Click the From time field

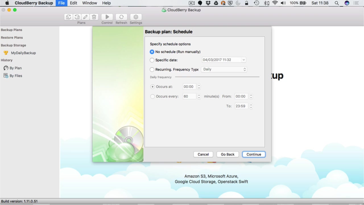(x=241, y=97)
